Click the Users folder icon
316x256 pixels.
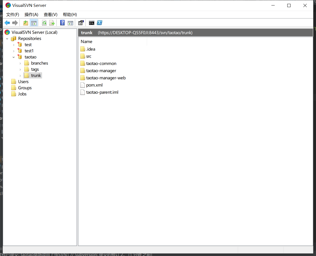(14, 82)
